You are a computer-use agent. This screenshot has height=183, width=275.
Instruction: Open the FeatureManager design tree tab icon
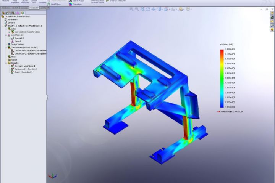(x=3, y=13)
